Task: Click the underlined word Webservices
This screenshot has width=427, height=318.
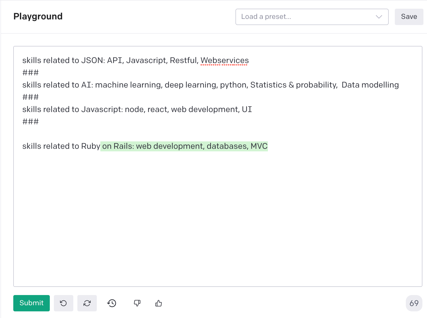Action: pos(224,60)
